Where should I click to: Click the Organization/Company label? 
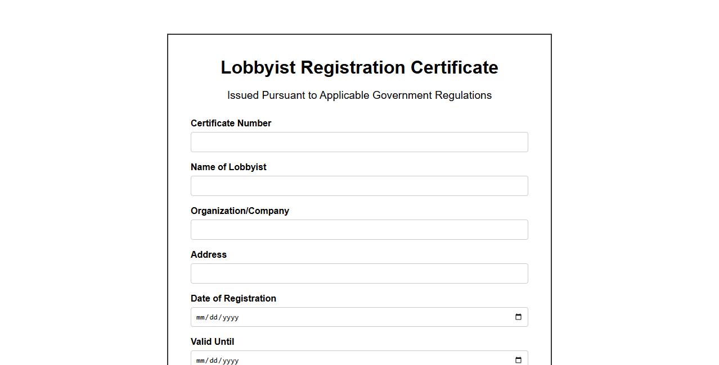coord(240,211)
